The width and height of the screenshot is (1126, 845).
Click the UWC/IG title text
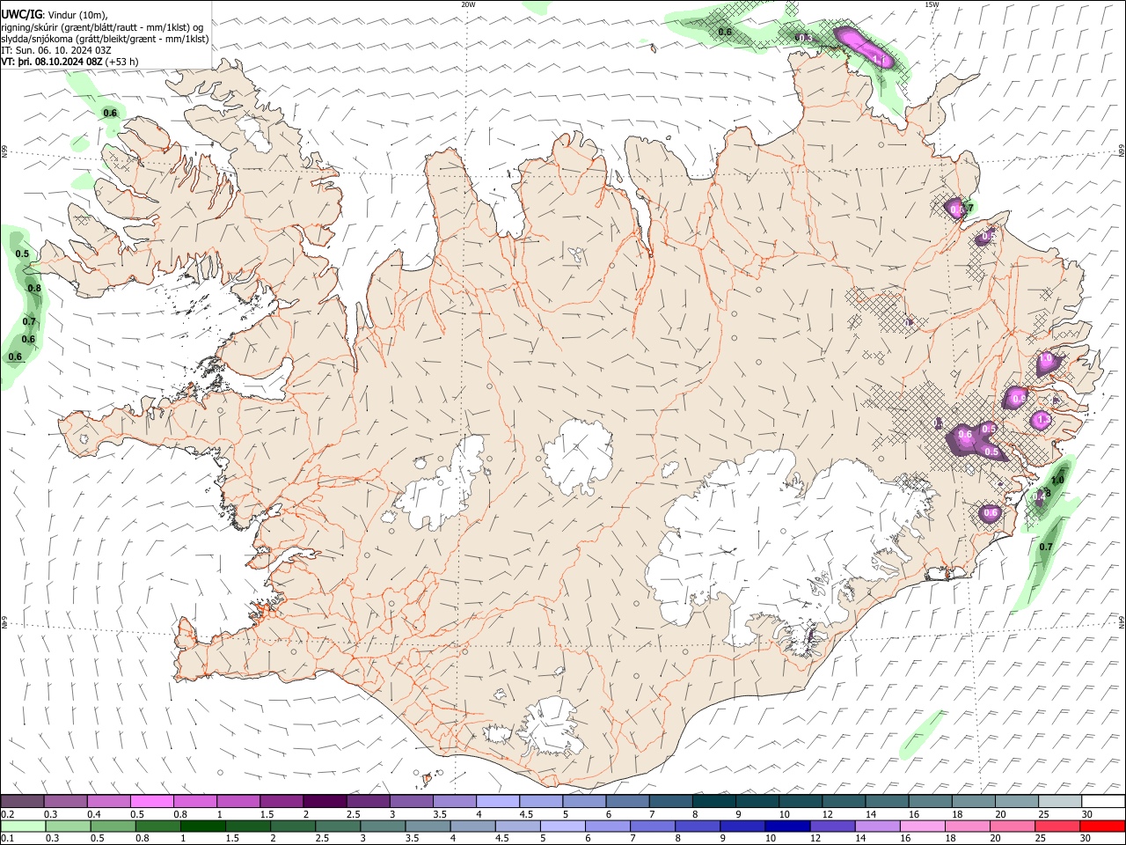point(21,14)
